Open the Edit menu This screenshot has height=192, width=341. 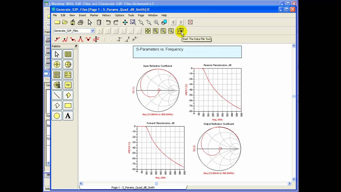(63, 15)
